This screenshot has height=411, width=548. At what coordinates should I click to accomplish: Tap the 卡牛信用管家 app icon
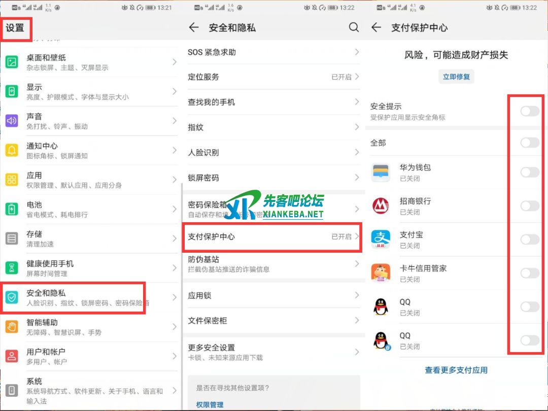click(x=381, y=273)
